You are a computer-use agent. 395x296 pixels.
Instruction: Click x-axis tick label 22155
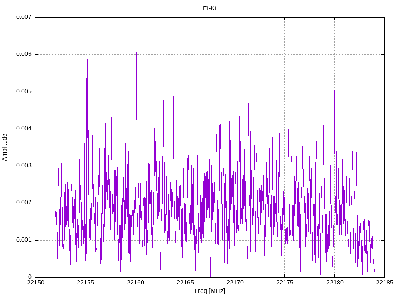coord(85,283)
